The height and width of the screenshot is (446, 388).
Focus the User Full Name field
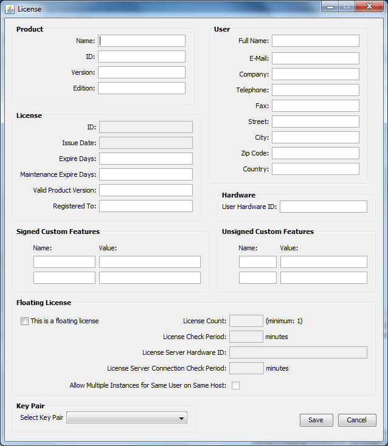pos(316,41)
